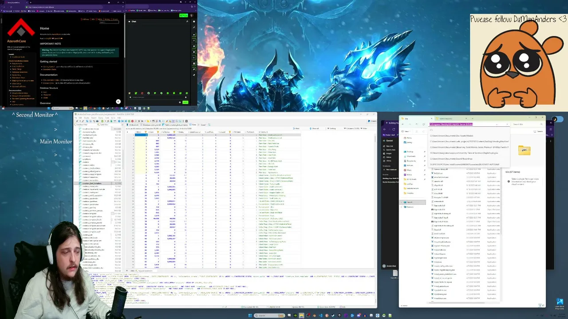Select Documents folder in Explorer sidebar
The height and width of the screenshot is (319, 568).
(410, 161)
